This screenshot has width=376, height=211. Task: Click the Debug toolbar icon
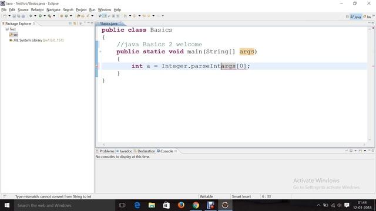[x=31, y=16]
